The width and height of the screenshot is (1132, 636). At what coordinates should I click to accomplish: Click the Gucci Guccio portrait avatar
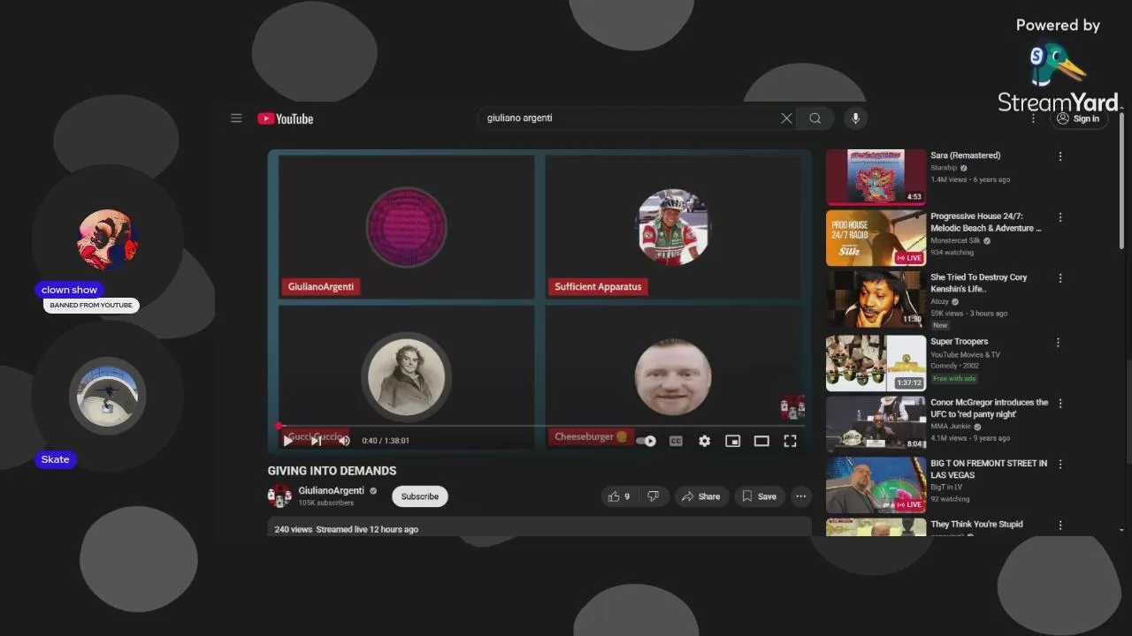406,378
